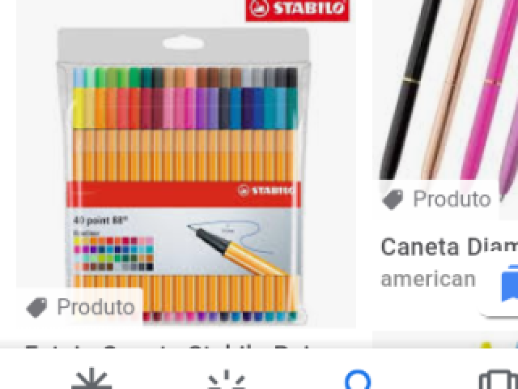Click the blue bookmark save icon
Screen dimensions: 518x389
509,283
